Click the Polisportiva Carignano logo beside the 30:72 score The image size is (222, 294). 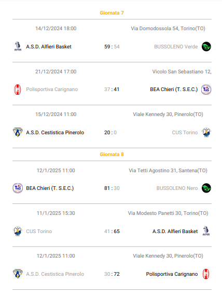[x=206, y=274]
